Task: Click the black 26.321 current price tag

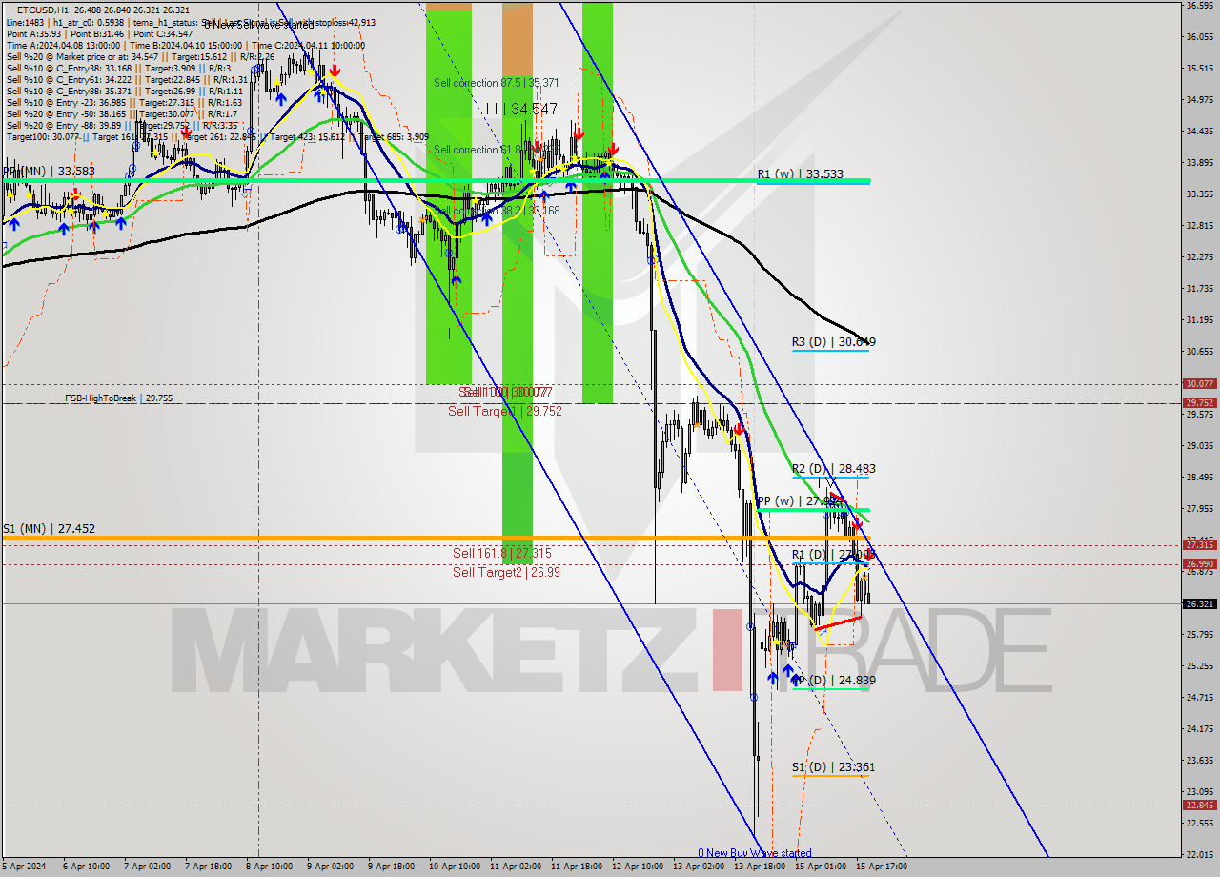Action: click(x=1199, y=603)
